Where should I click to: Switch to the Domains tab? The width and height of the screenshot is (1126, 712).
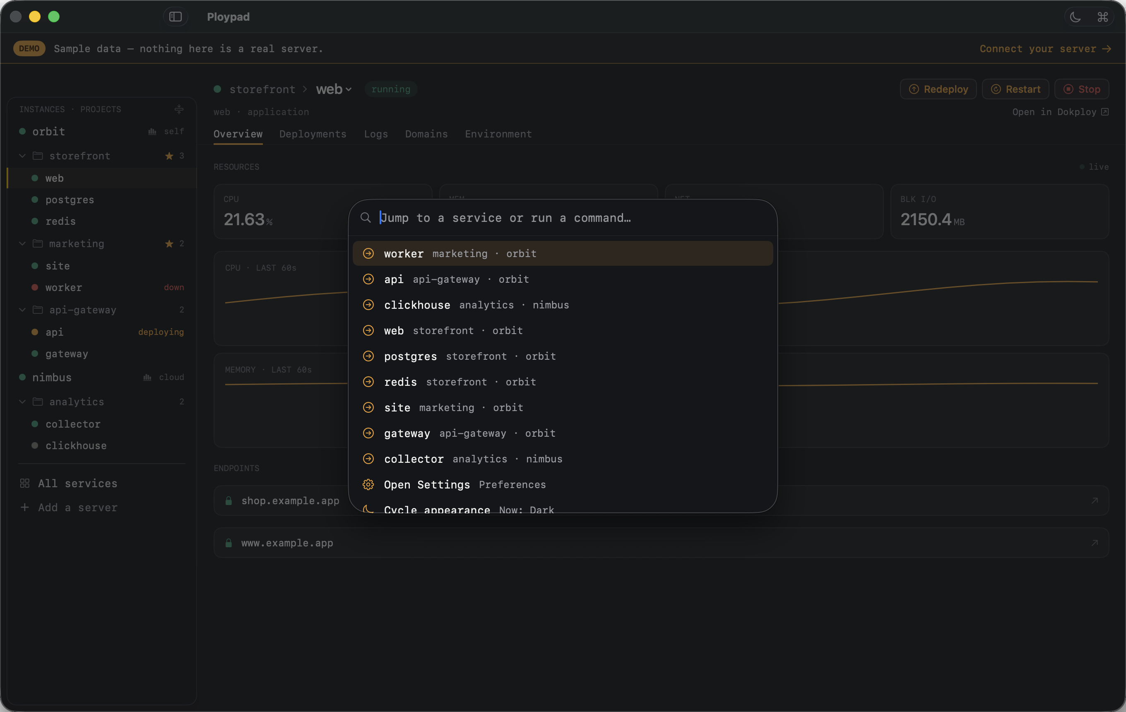pyautogui.click(x=426, y=134)
